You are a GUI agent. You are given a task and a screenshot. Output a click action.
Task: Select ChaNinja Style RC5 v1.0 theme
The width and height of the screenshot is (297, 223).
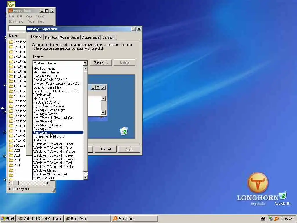tap(58, 80)
